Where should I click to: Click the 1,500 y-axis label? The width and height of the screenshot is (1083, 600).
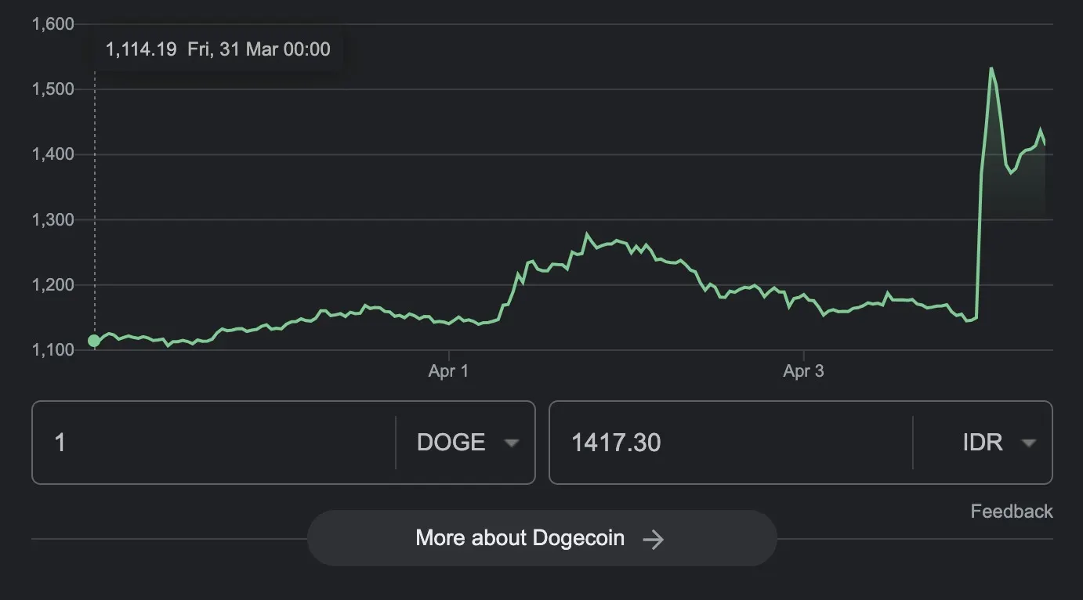(x=53, y=89)
